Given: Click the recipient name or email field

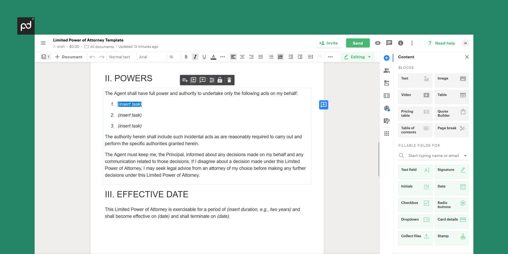Looking at the screenshot, I should click(x=433, y=156).
